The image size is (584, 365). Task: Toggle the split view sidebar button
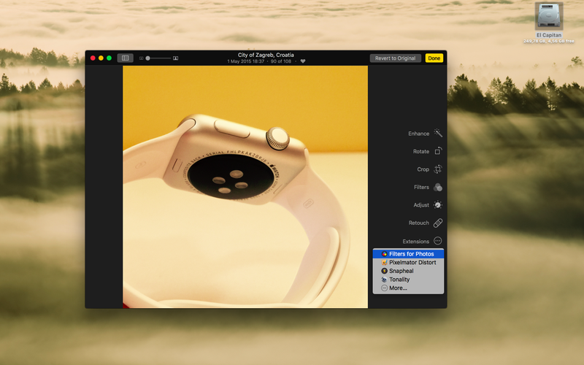point(125,58)
